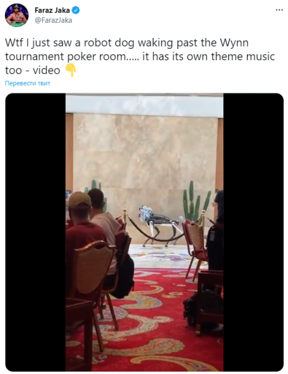Click Faraz Jaka's profile avatar

click(16, 15)
